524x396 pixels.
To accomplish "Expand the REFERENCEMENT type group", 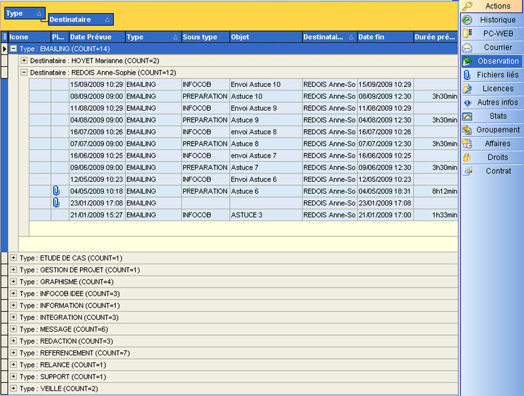I will point(14,353).
